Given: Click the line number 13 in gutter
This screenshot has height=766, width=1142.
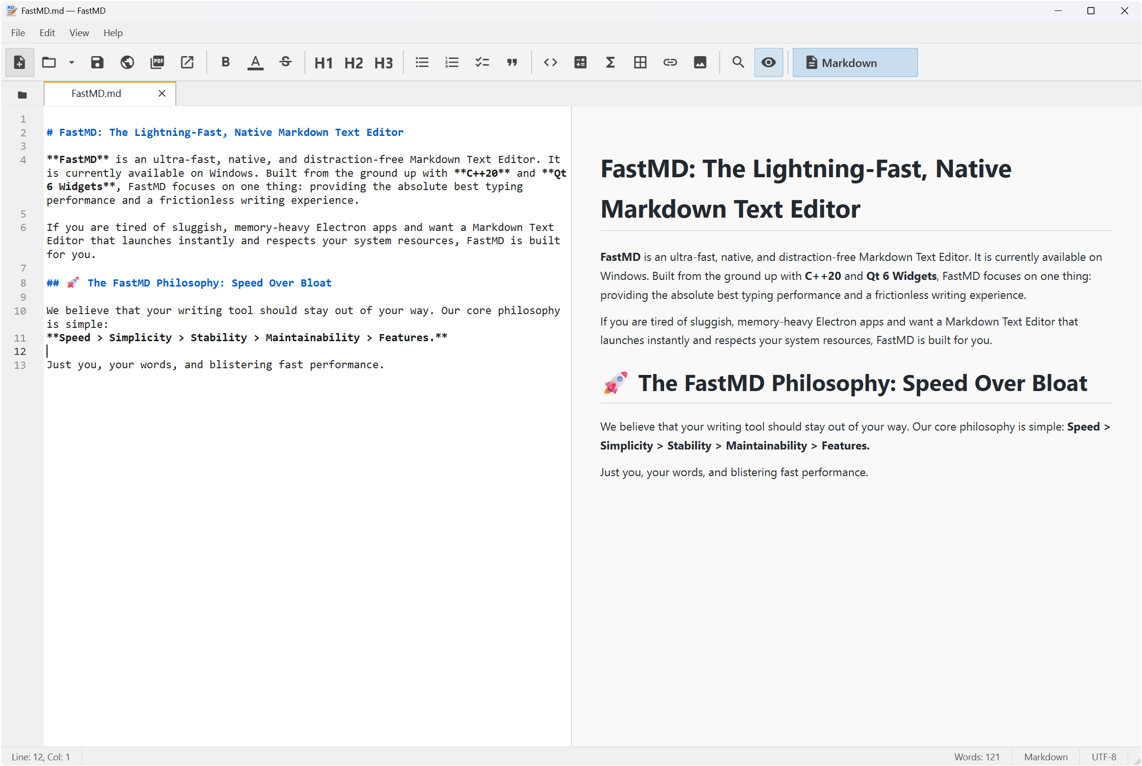Looking at the screenshot, I should pyautogui.click(x=20, y=365).
